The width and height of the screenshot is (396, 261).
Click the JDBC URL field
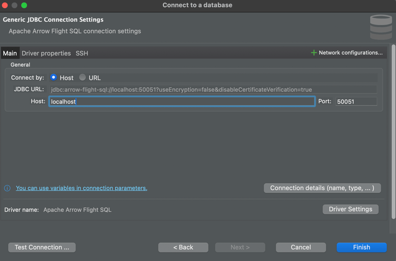pyautogui.click(x=213, y=90)
